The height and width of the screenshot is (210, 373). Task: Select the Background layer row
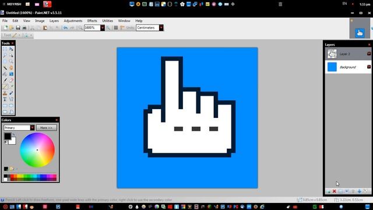coord(349,67)
